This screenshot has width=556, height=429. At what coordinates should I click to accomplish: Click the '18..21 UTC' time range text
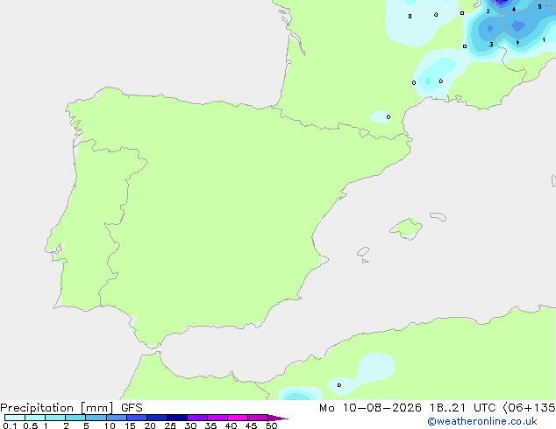(x=463, y=408)
